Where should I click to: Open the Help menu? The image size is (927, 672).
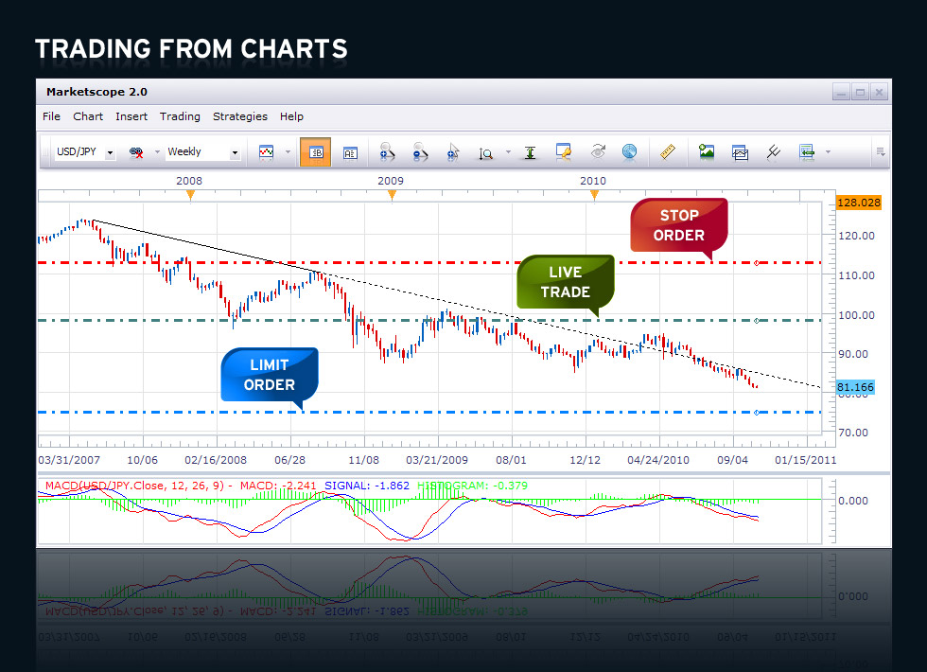[x=291, y=116]
